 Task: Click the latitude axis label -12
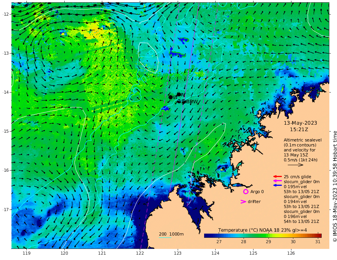pyautogui.click(x=6, y=14)
